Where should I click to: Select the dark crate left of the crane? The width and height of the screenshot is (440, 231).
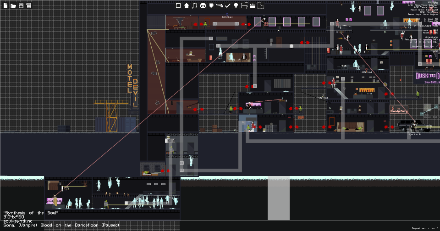click(64, 128)
